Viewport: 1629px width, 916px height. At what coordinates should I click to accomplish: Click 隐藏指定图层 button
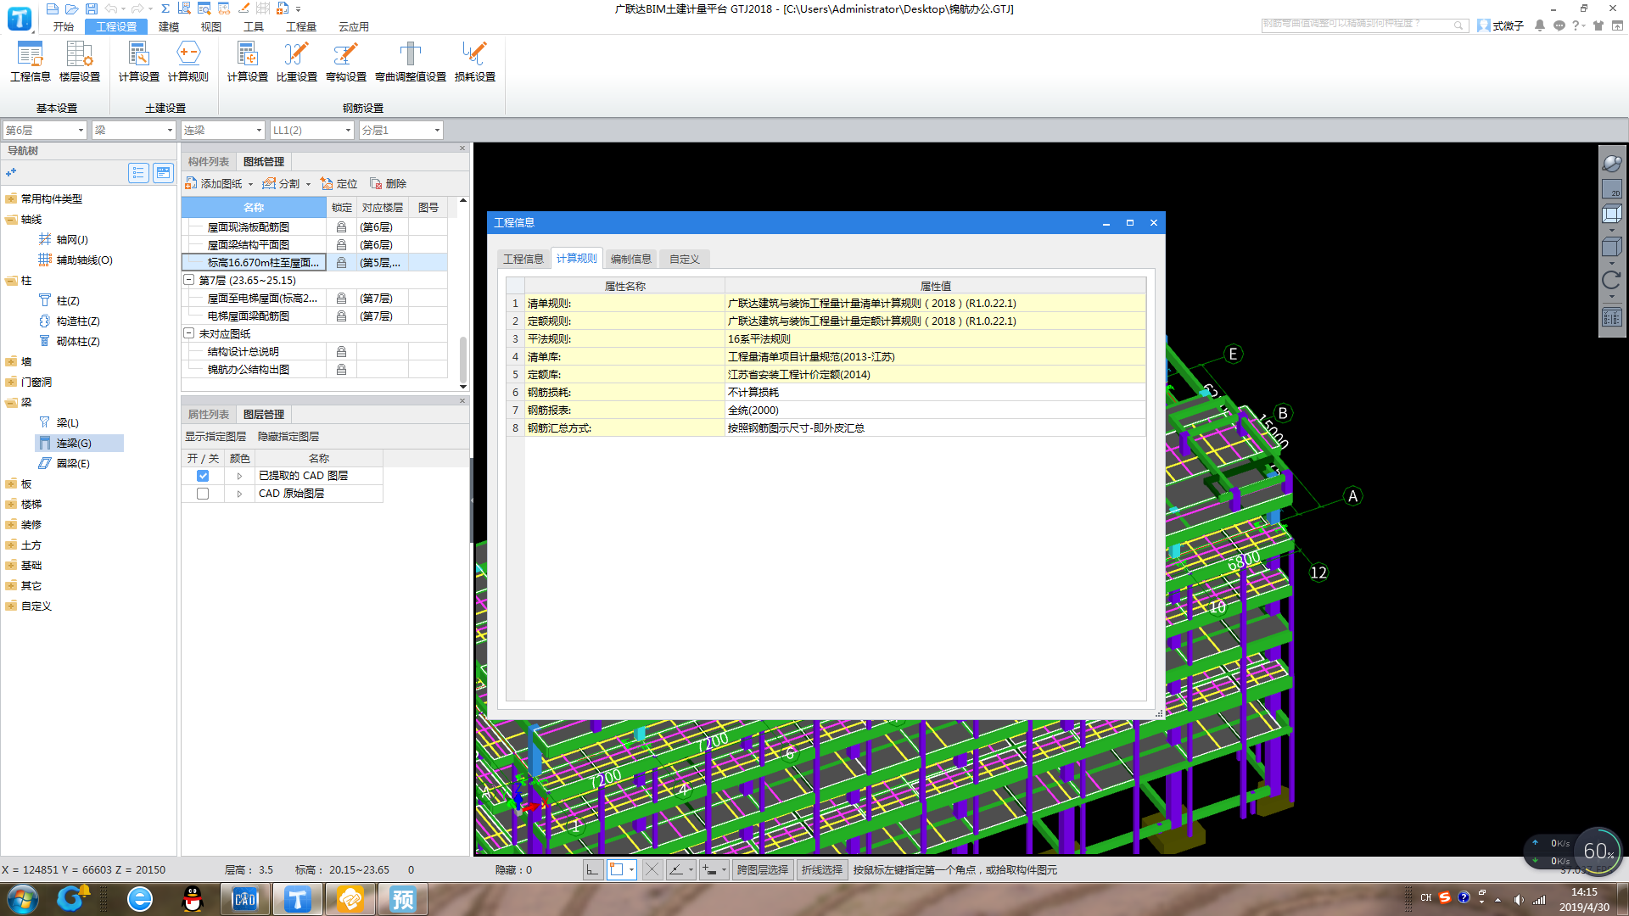click(288, 436)
